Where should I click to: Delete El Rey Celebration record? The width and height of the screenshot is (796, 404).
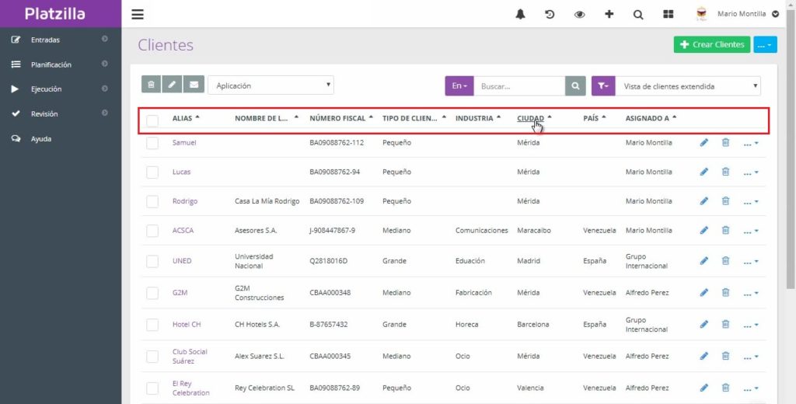click(x=726, y=388)
